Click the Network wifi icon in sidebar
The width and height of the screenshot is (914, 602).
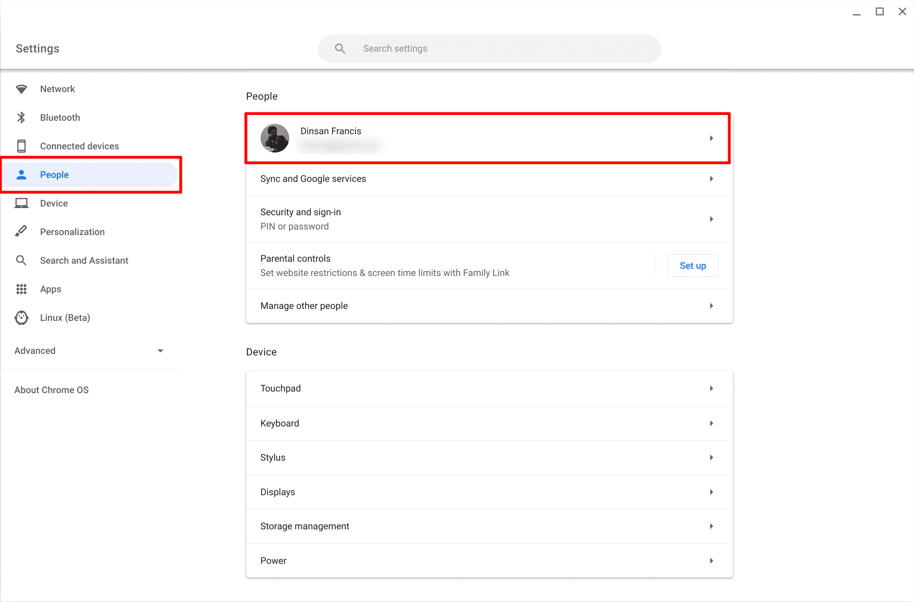point(21,89)
